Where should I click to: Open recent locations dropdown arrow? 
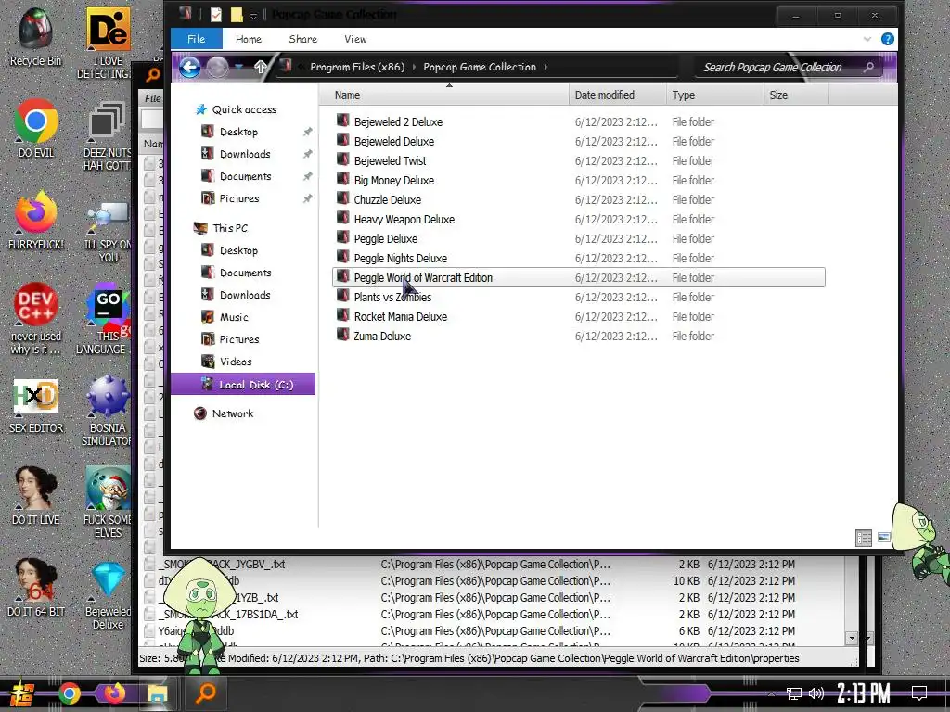coord(239,67)
